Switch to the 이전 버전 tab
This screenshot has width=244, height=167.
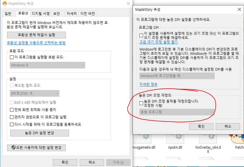[88, 14]
